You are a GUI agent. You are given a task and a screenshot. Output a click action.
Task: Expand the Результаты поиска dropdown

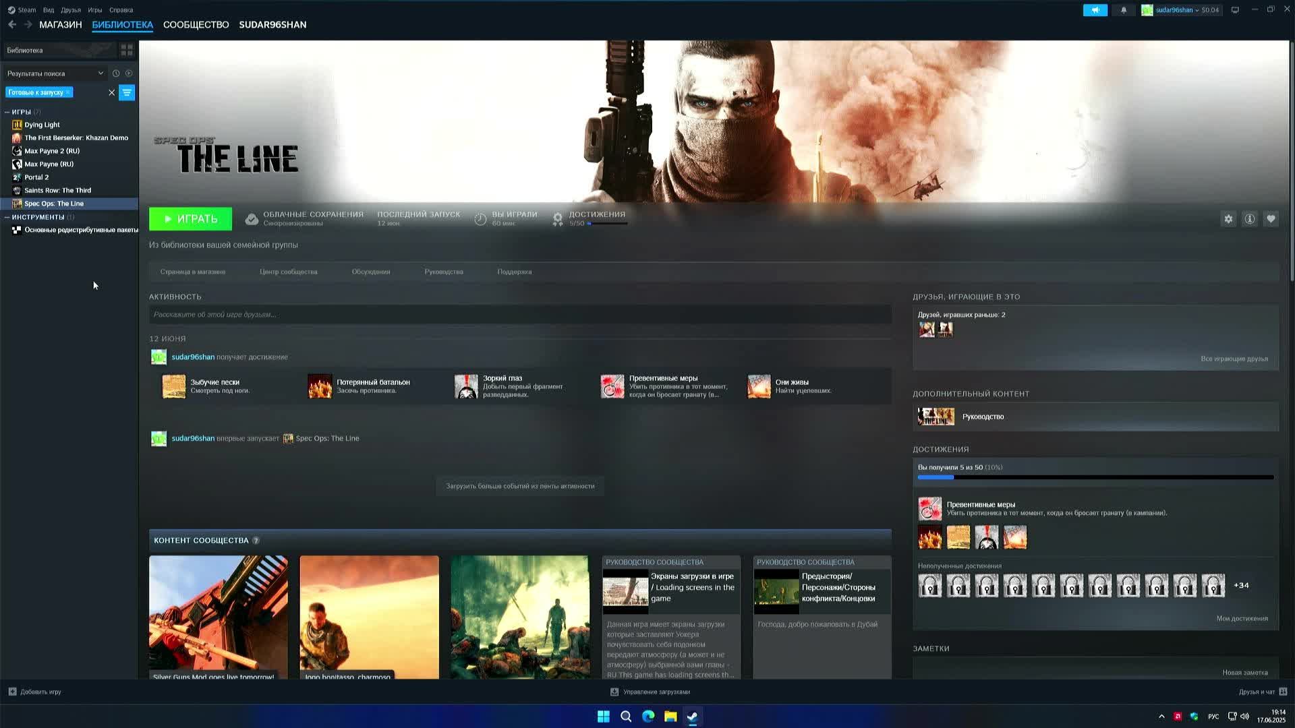tap(55, 73)
